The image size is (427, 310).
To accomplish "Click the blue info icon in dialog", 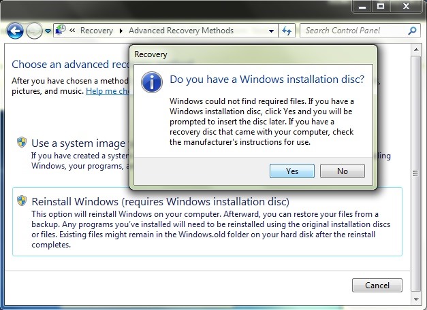I will tap(152, 82).
